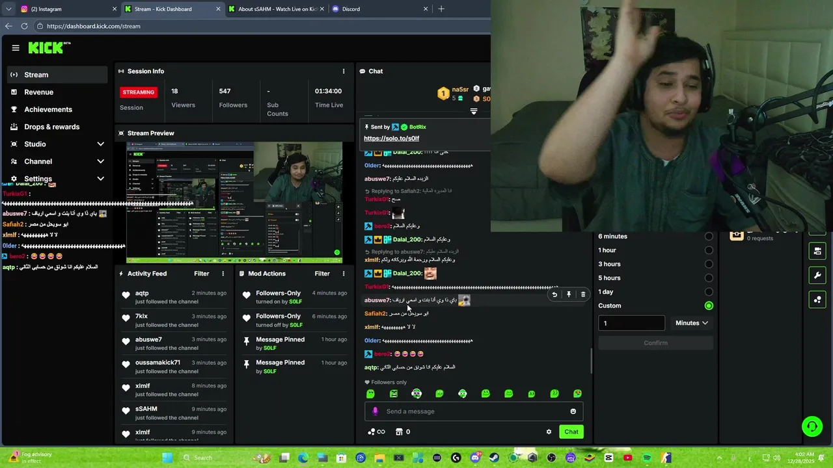Select the 6 minutes duration option
This screenshot has height=468, width=833.
pos(709,237)
